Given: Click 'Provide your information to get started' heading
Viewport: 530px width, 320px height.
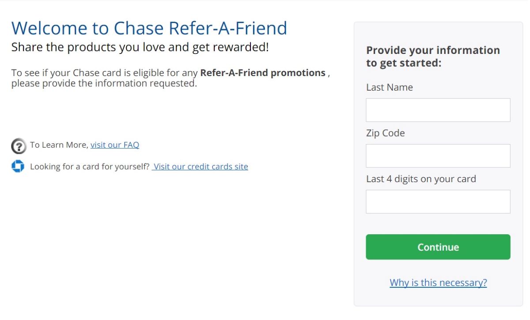Looking at the screenshot, I should tap(433, 56).
